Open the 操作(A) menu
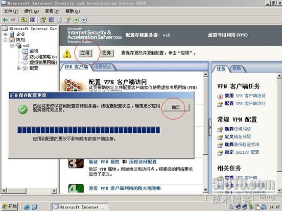Screen dimensions: 282x211 (x=32, y=11)
